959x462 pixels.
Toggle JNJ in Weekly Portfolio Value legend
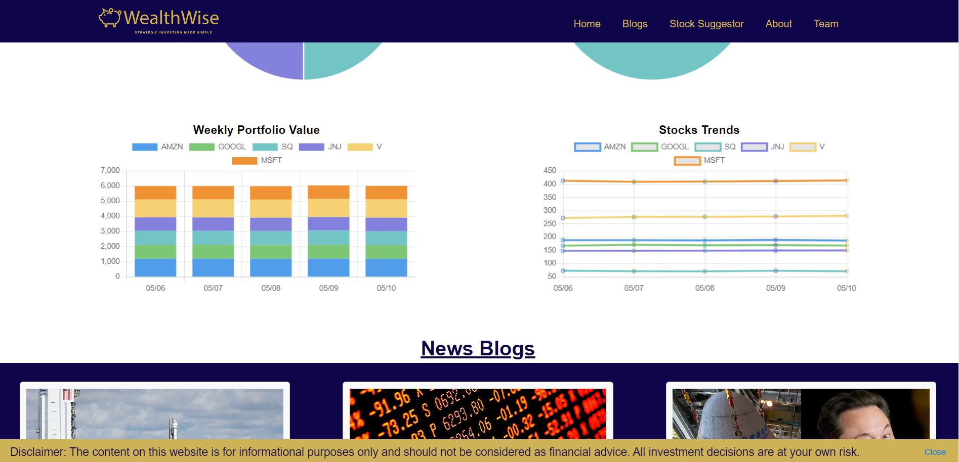320,147
